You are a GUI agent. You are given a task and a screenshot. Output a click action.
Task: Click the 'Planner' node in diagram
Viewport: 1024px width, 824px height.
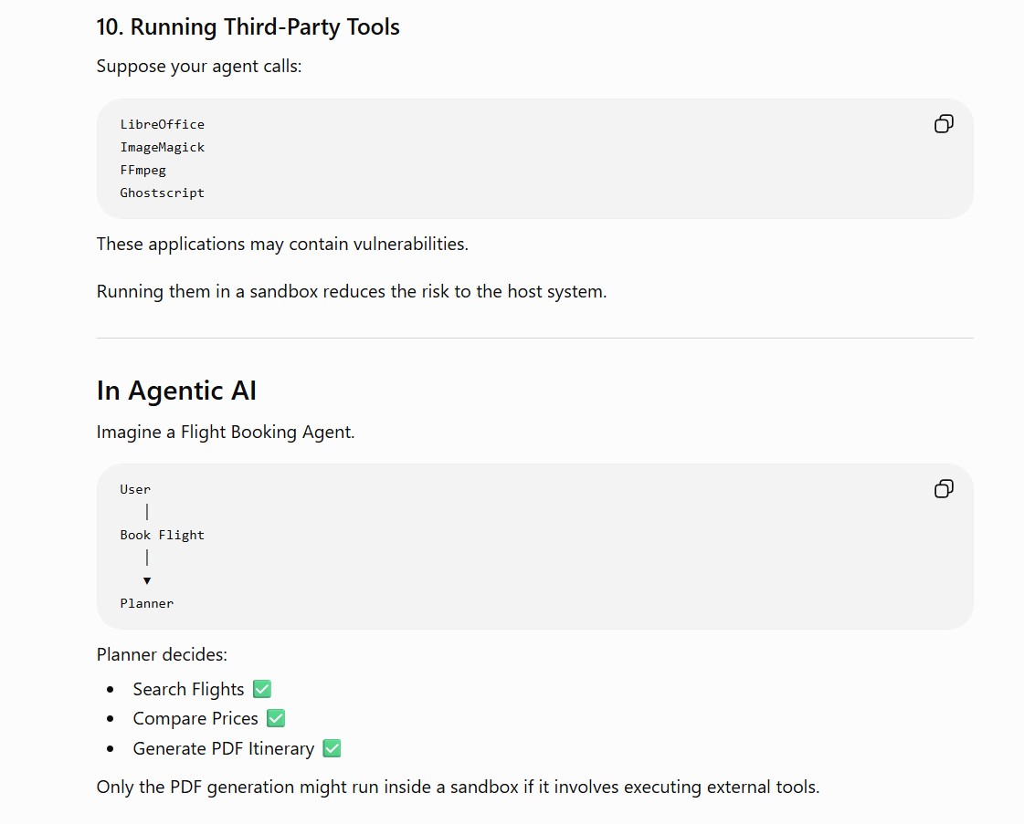[x=147, y=603]
